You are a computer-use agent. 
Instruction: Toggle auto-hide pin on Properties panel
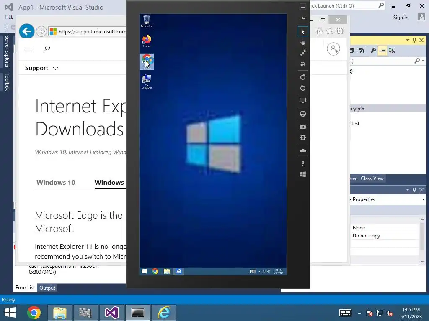pos(414,190)
